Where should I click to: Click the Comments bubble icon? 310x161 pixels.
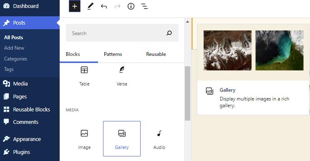tap(6, 122)
